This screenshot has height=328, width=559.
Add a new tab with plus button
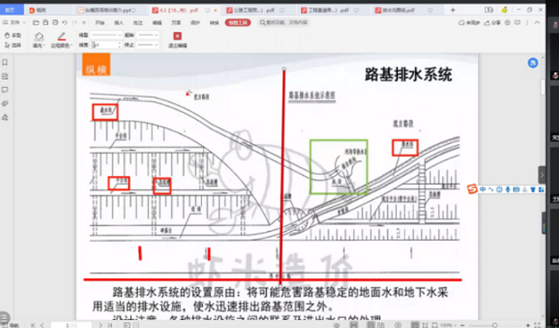(x=452, y=10)
